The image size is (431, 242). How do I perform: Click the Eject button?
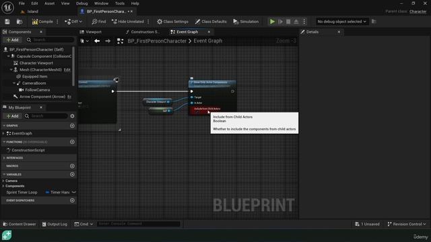point(296,22)
